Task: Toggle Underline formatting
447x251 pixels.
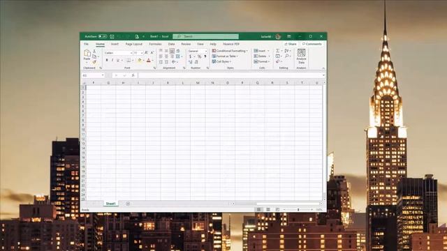Action: tap(118, 61)
